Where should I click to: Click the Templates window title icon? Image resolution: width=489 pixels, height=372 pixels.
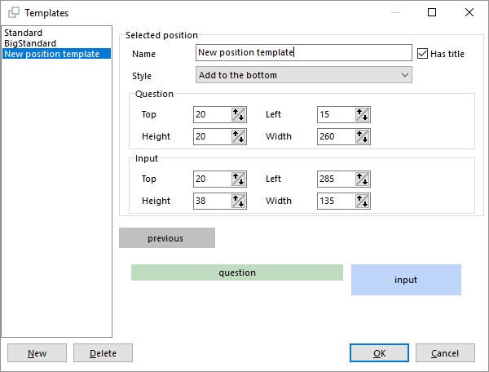pos(14,13)
